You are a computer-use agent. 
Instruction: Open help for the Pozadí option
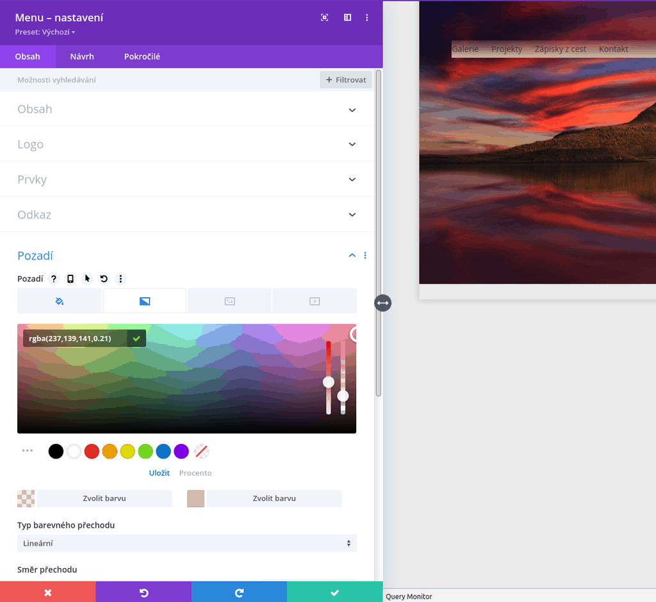[x=54, y=279]
